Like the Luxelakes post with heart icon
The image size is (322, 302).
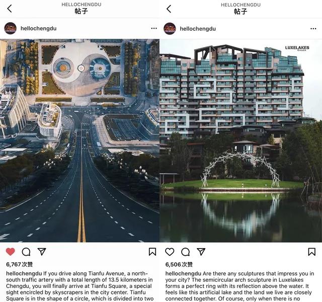pyautogui.click(x=170, y=252)
